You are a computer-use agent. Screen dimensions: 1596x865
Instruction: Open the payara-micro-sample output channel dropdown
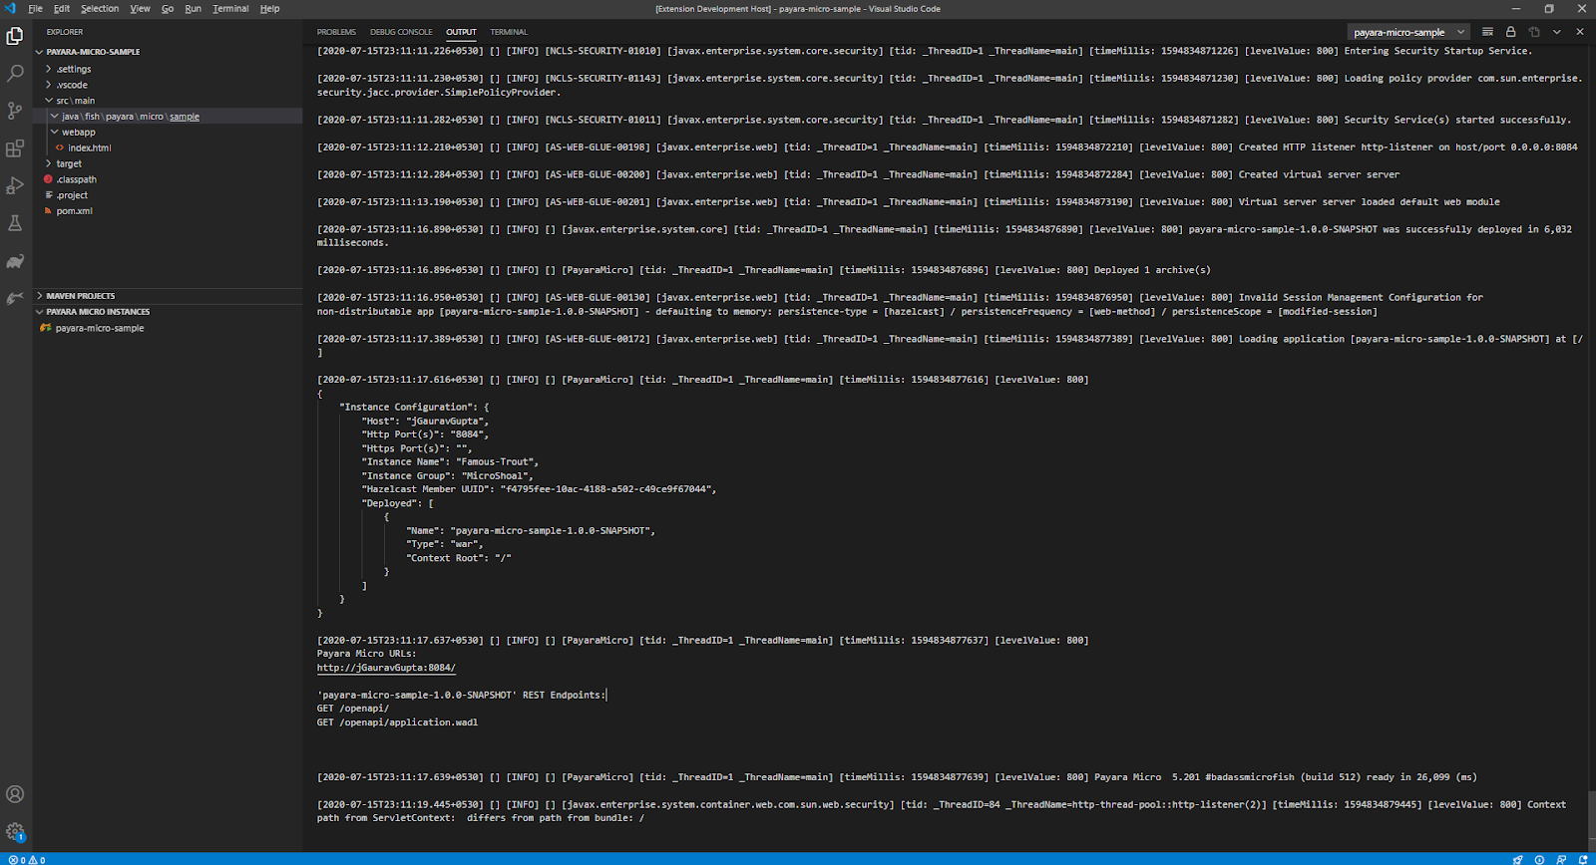coord(1407,32)
